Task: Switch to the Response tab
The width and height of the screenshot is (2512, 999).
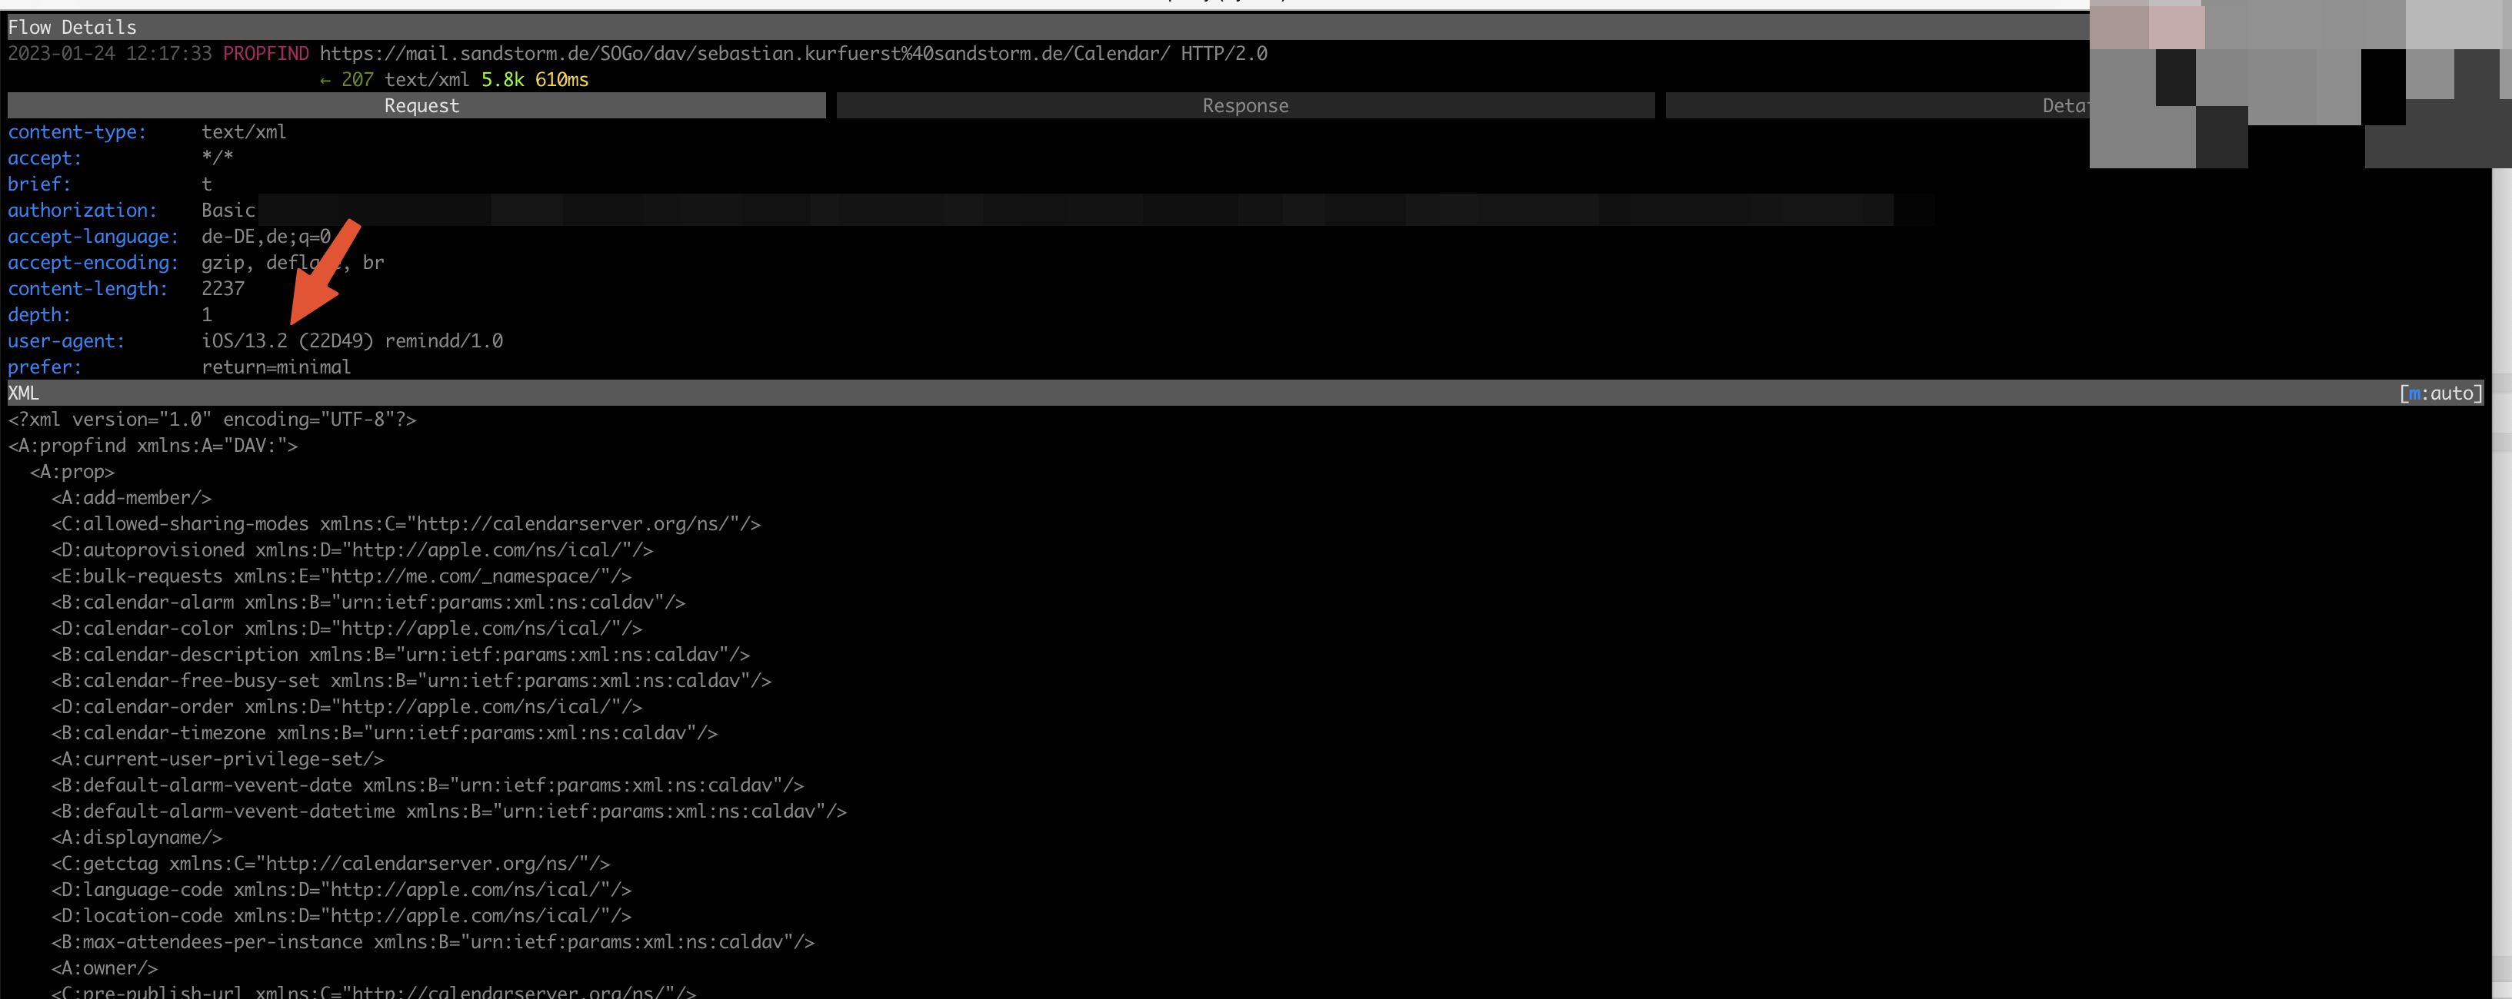Action: coord(1244,105)
